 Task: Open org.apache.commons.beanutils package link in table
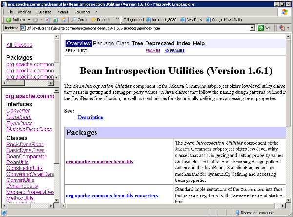[100, 162]
